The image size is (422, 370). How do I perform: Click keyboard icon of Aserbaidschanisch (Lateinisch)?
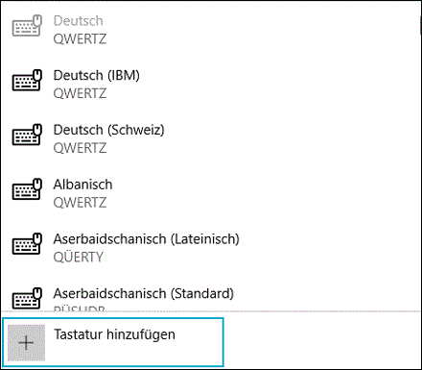pos(27,244)
